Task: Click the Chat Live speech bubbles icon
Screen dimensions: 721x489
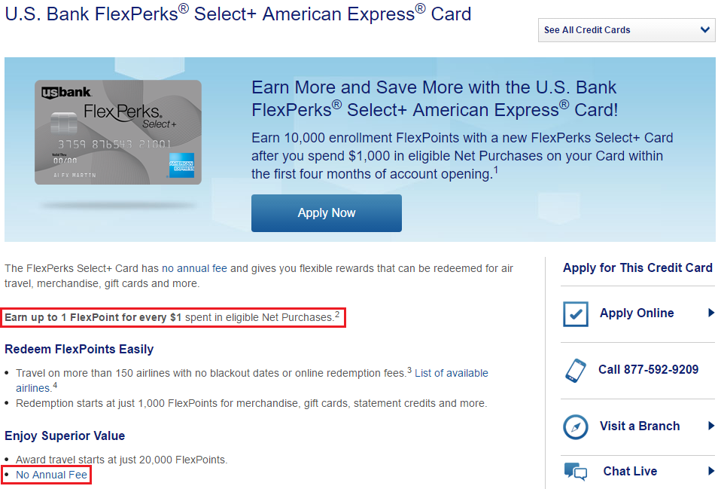Action: [x=576, y=472]
